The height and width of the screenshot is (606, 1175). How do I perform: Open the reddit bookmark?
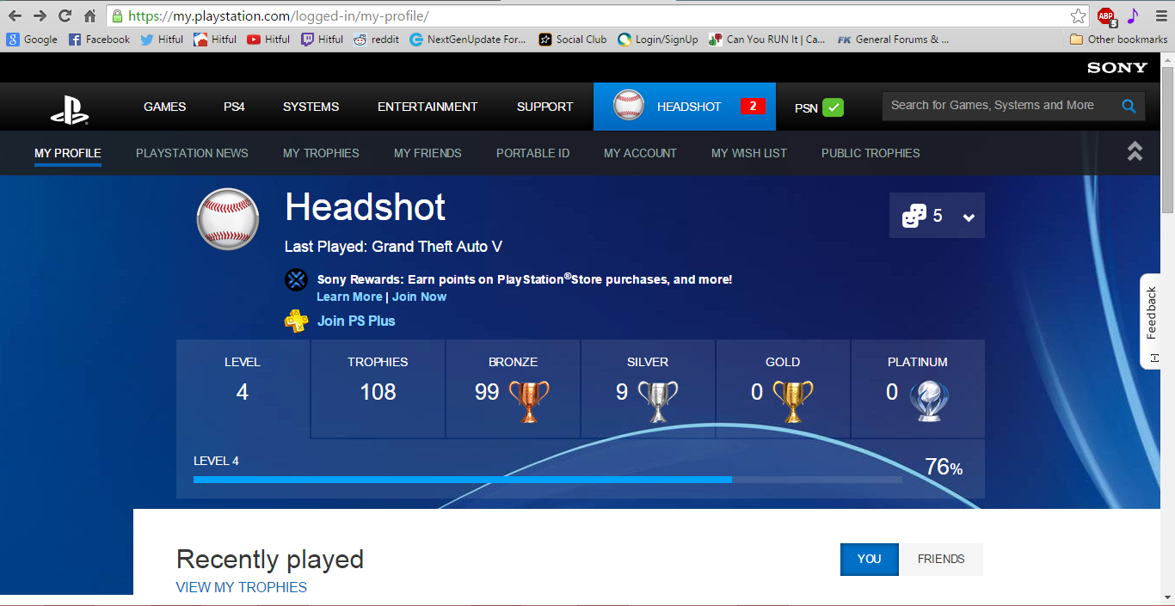click(376, 40)
